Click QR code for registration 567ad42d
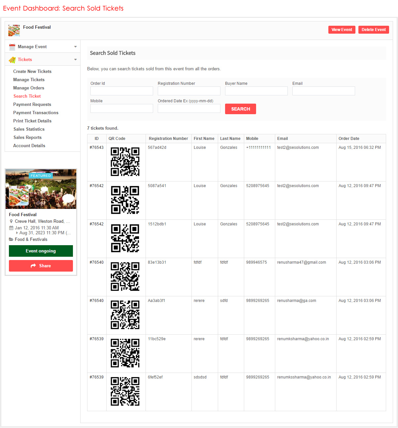This screenshot has height=428, width=398. 125,162
